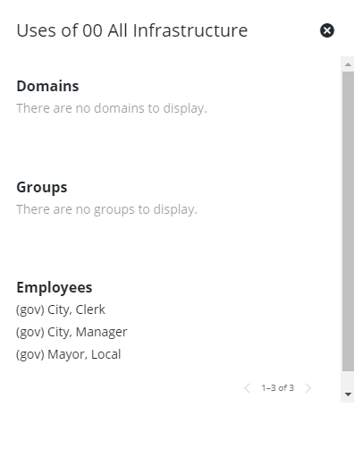Click scrollbar track below the thumb
Screen dimensions: 354x458
click(x=348, y=379)
